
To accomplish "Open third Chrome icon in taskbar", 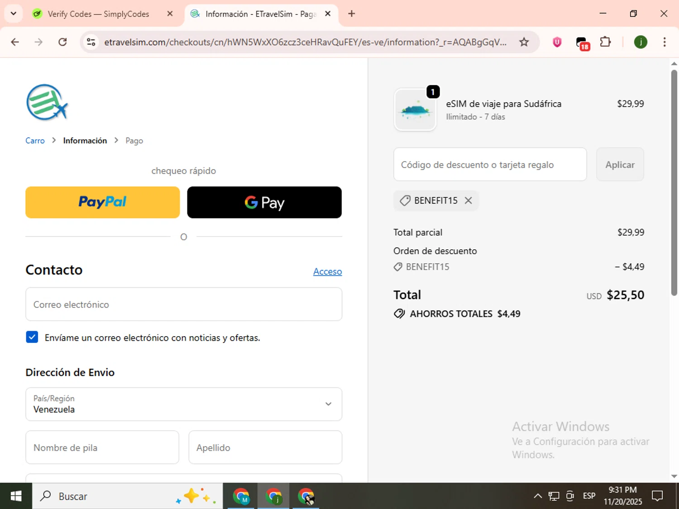I will 306,496.
